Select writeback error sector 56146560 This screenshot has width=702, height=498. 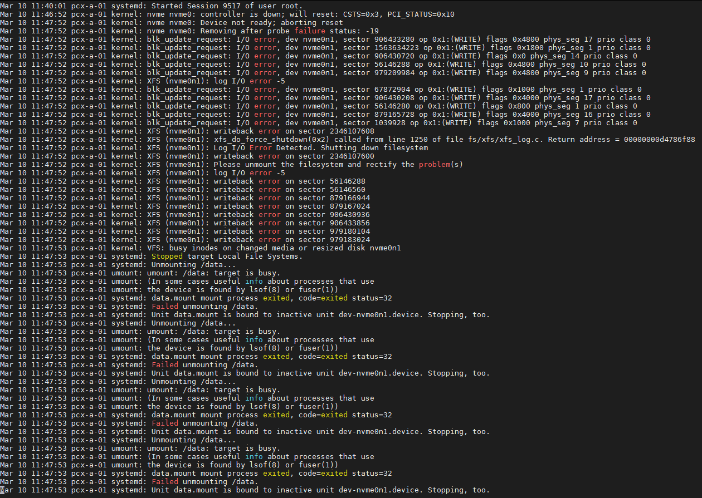pos(348,189)
